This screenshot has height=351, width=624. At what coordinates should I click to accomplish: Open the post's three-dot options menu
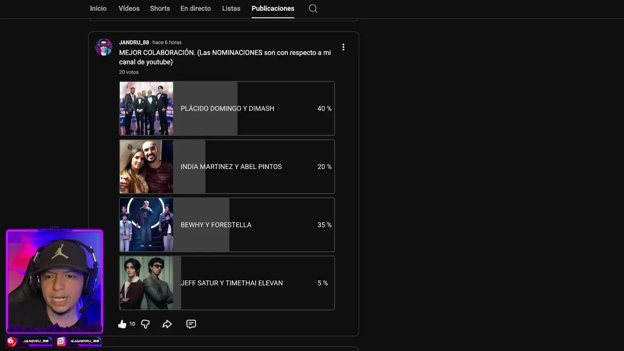coord(343,47)
